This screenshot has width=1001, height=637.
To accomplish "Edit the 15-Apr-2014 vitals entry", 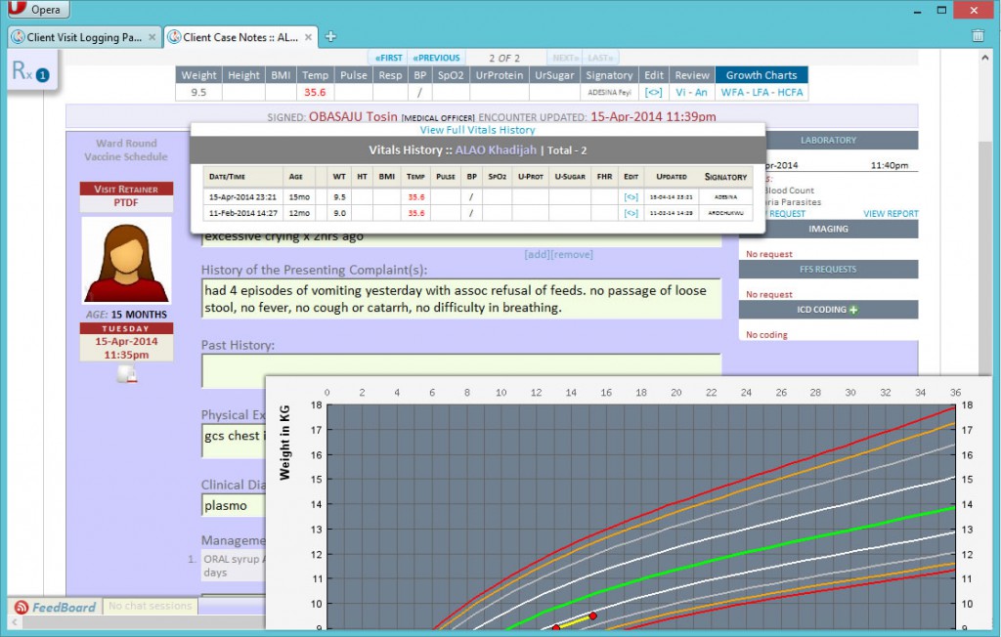I will tap(631, 196).
